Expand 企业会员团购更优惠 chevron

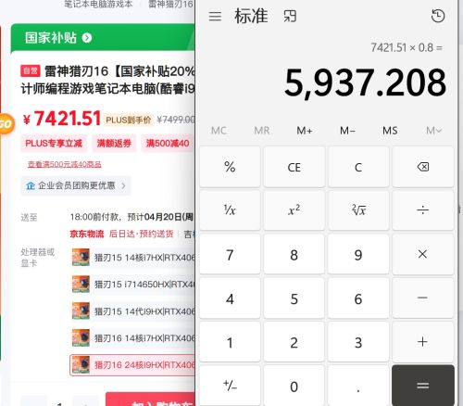123,185
